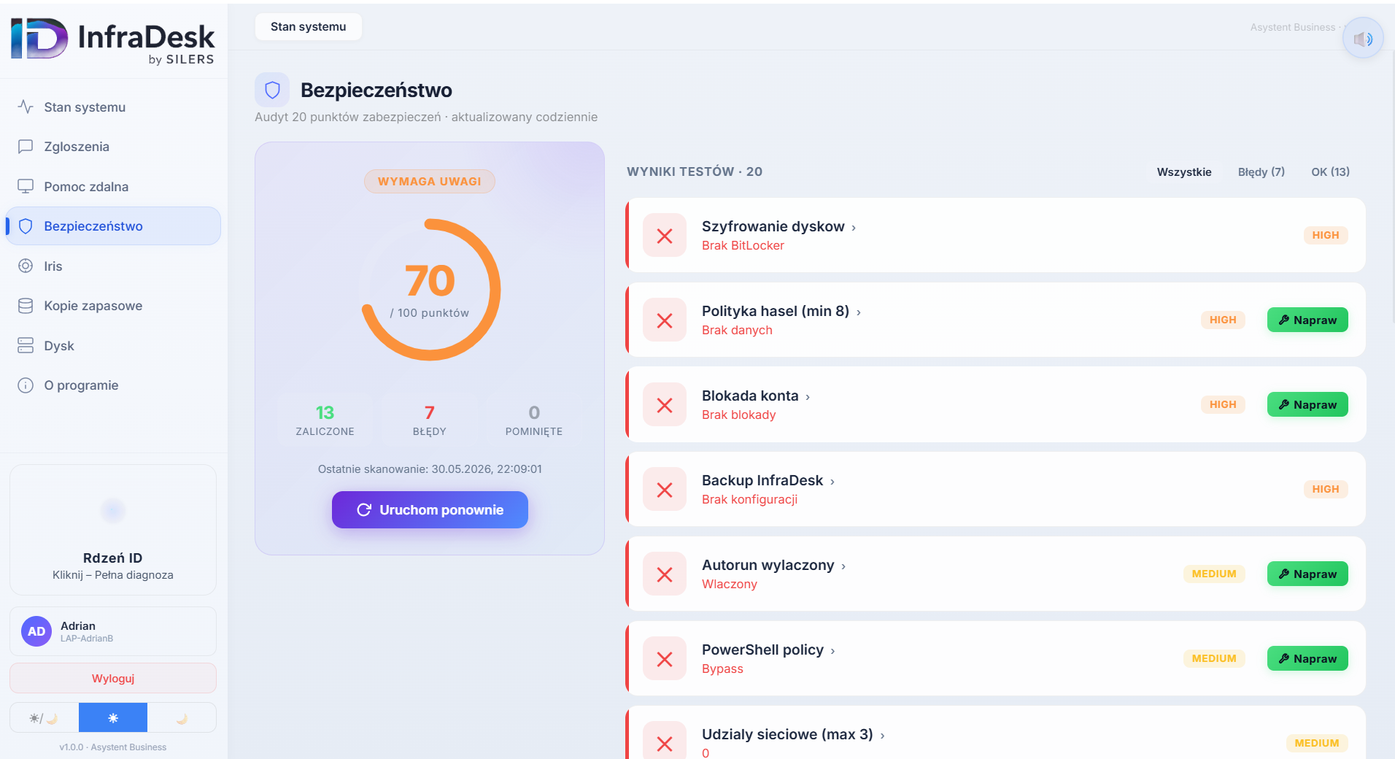
Task: Select light theme sun toggle
Action: point(113,718)
